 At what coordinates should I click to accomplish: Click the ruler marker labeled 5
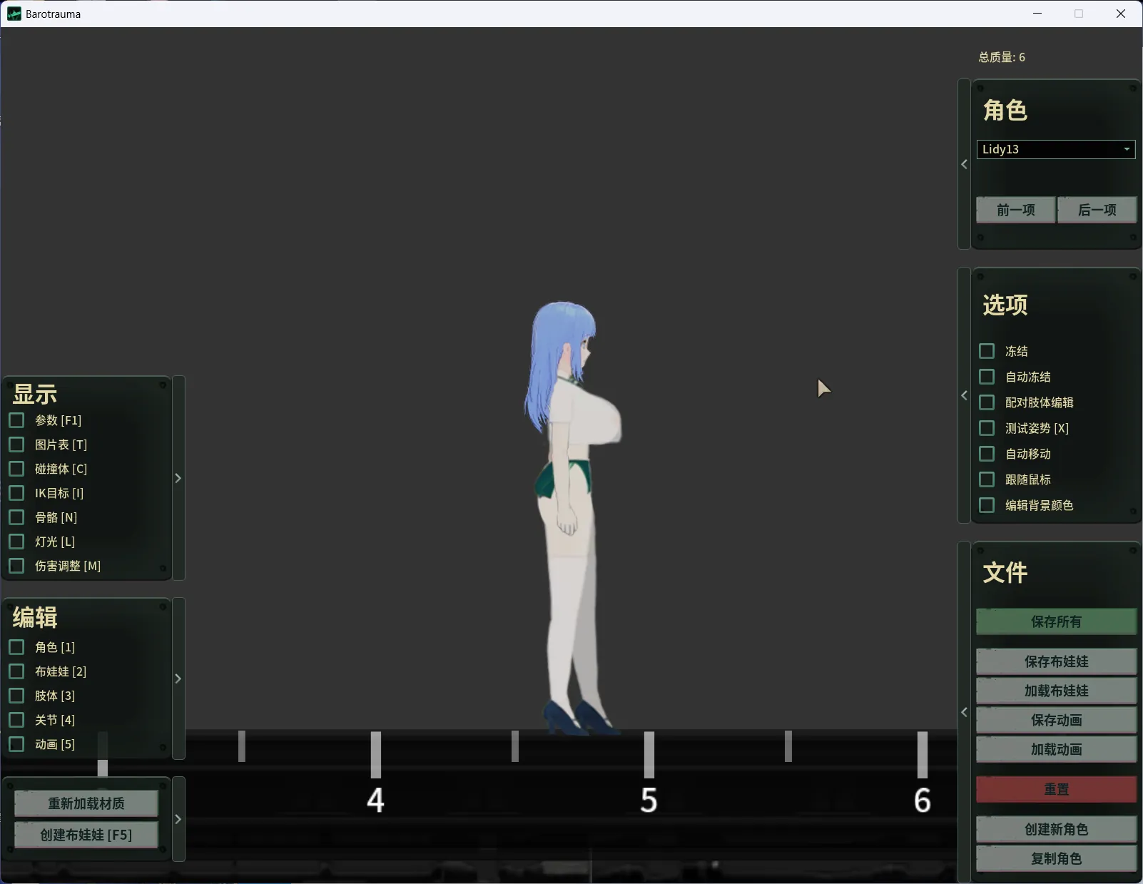(649, 800)
